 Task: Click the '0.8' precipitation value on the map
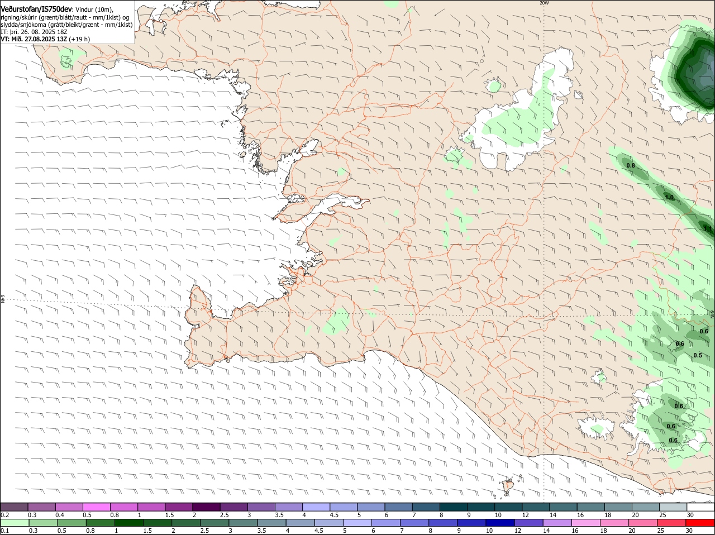(x=631, y=166)
